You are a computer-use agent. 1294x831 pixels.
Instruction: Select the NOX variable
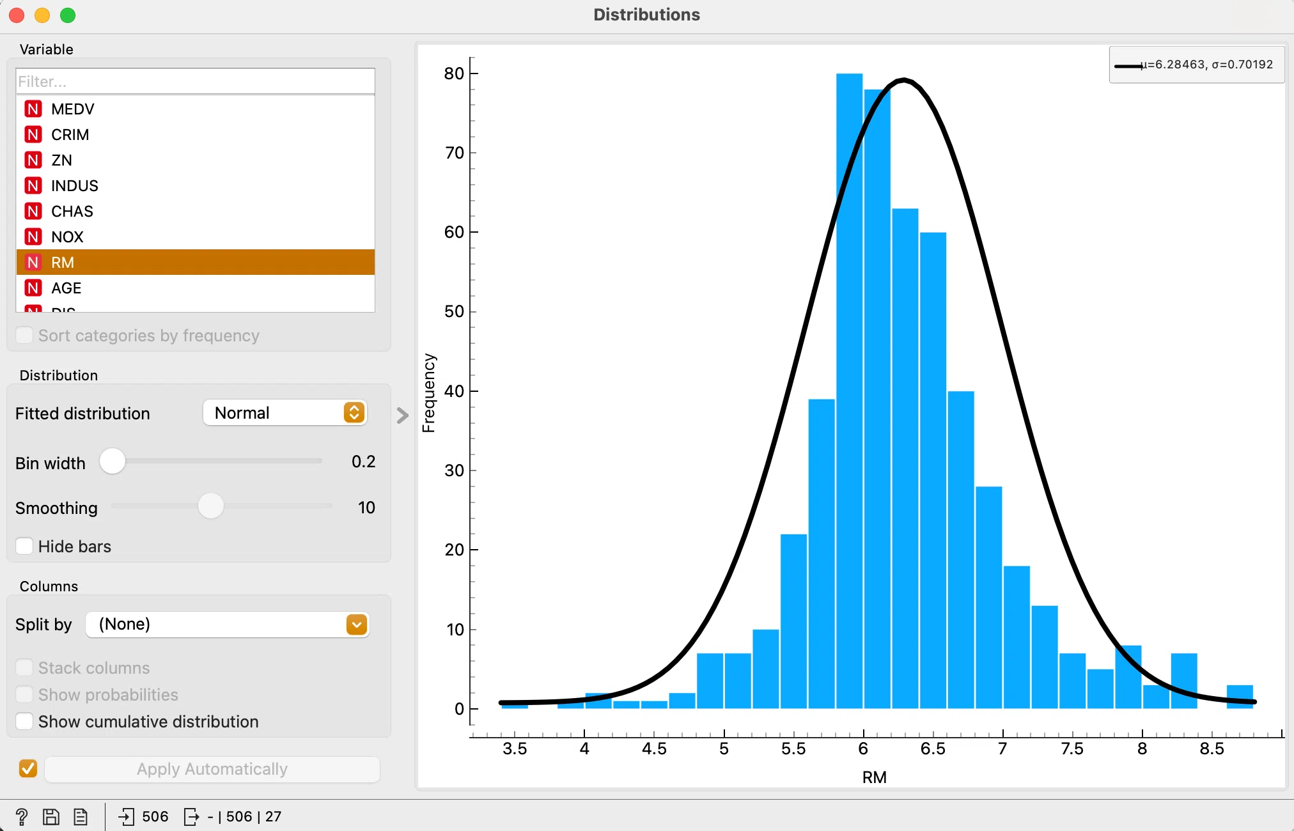pyautogui.click(x=195, y=237)
